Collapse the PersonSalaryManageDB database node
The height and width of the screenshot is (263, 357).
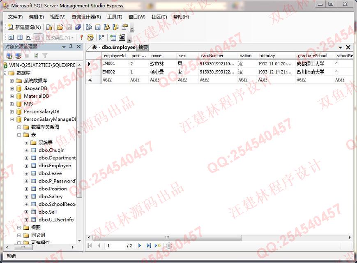12,119
